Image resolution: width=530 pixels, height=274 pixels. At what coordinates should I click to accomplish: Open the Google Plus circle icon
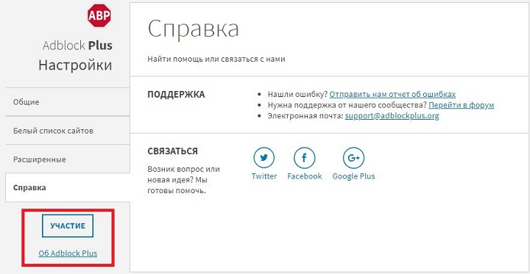coord(353,158)
